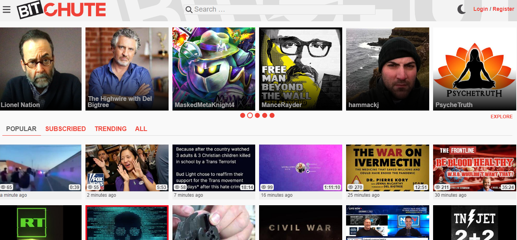Click the eye view count icon showing 58
The height and width of the screenshot is (240, 517).
coord(177,187)
